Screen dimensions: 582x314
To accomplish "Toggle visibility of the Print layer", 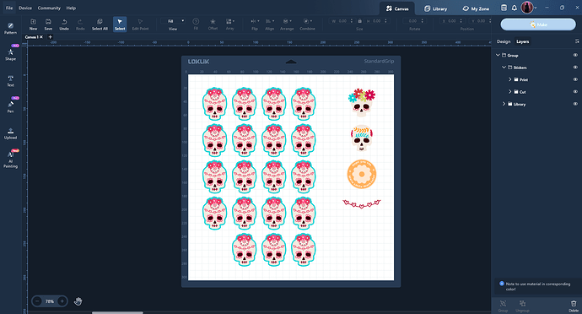I will (x=575, y=79).
